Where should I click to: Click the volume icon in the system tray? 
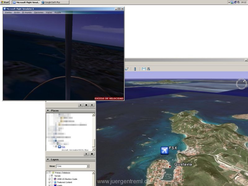point(238,2)
